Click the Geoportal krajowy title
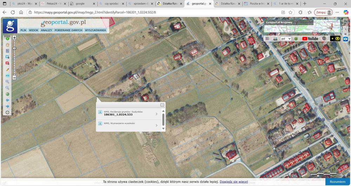 pos(279,22)
